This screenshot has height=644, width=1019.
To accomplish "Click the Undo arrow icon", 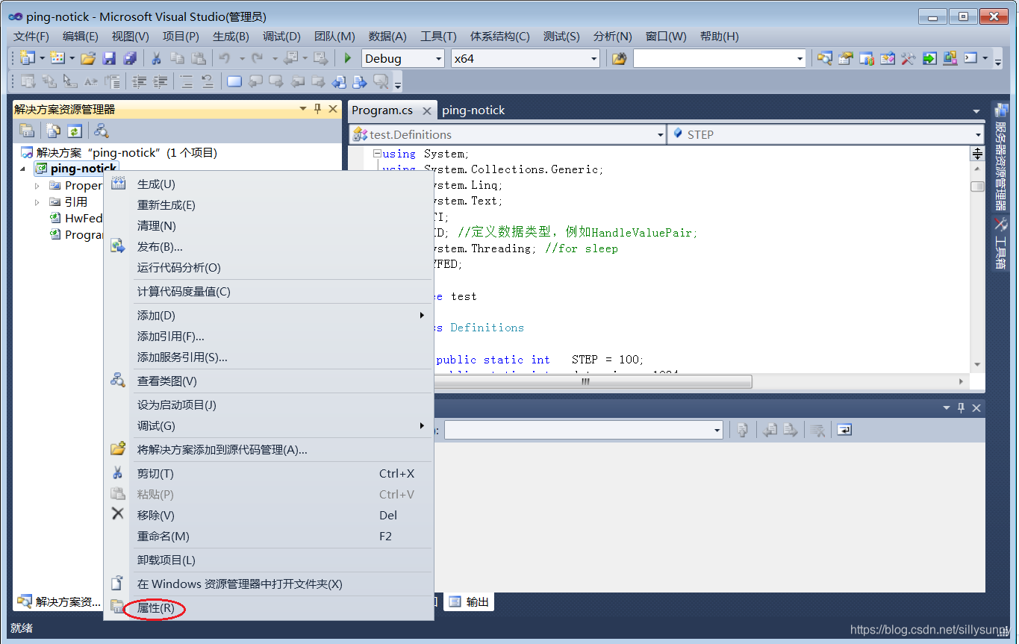I will tap(224, 58).
